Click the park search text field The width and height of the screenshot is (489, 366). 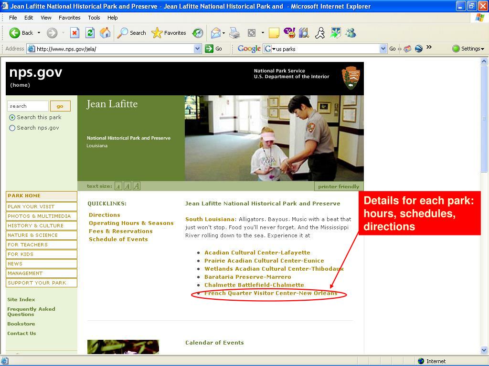(28, 106)
